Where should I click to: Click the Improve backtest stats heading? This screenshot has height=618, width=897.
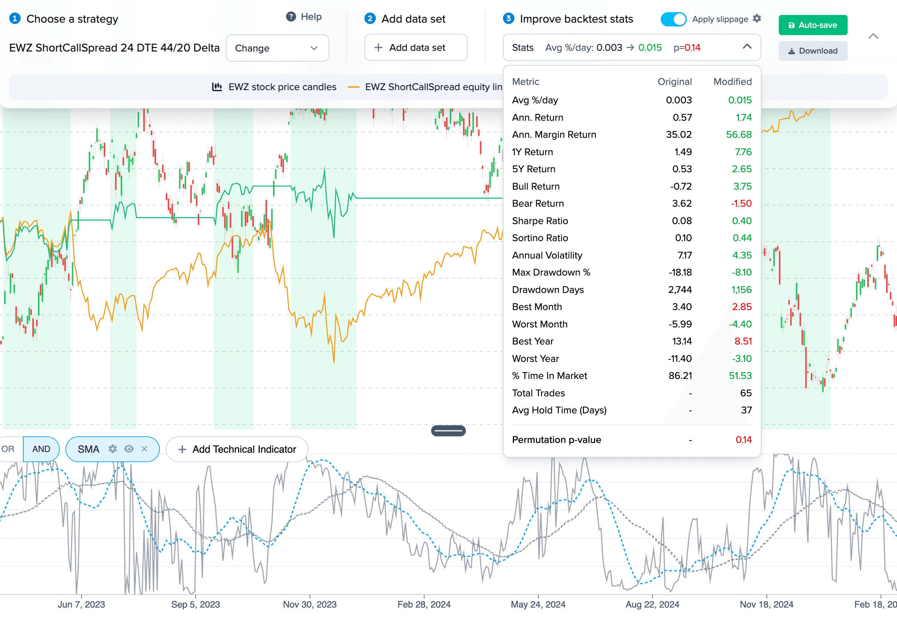tap(576, 19)
